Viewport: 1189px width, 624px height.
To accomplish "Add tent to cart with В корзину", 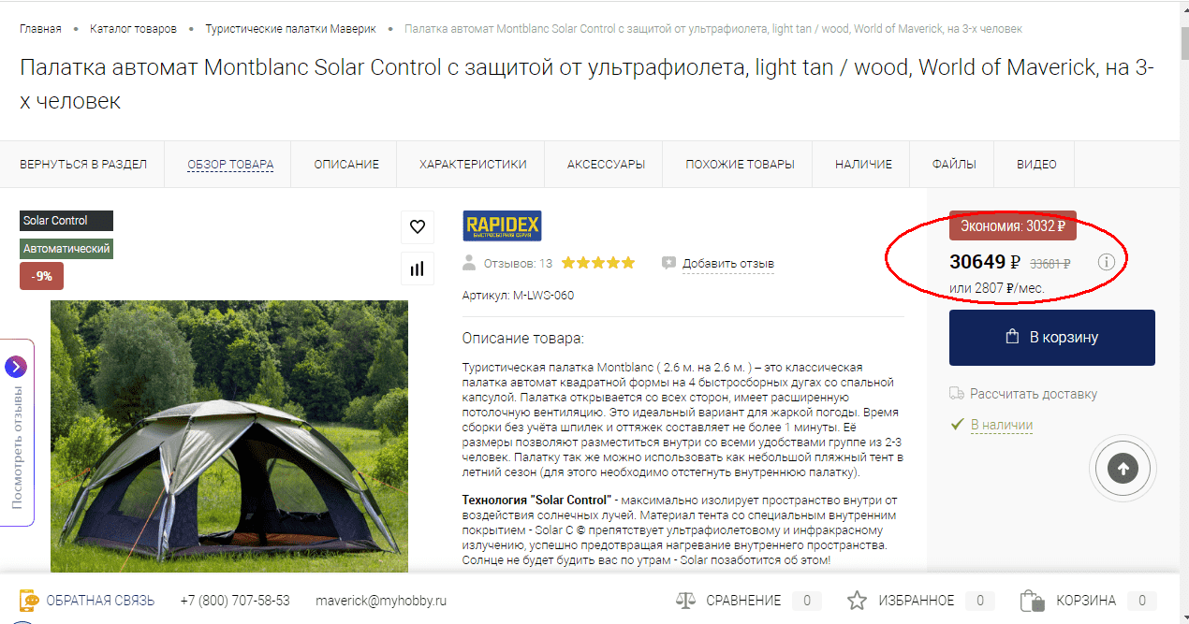I will 1051,337.
